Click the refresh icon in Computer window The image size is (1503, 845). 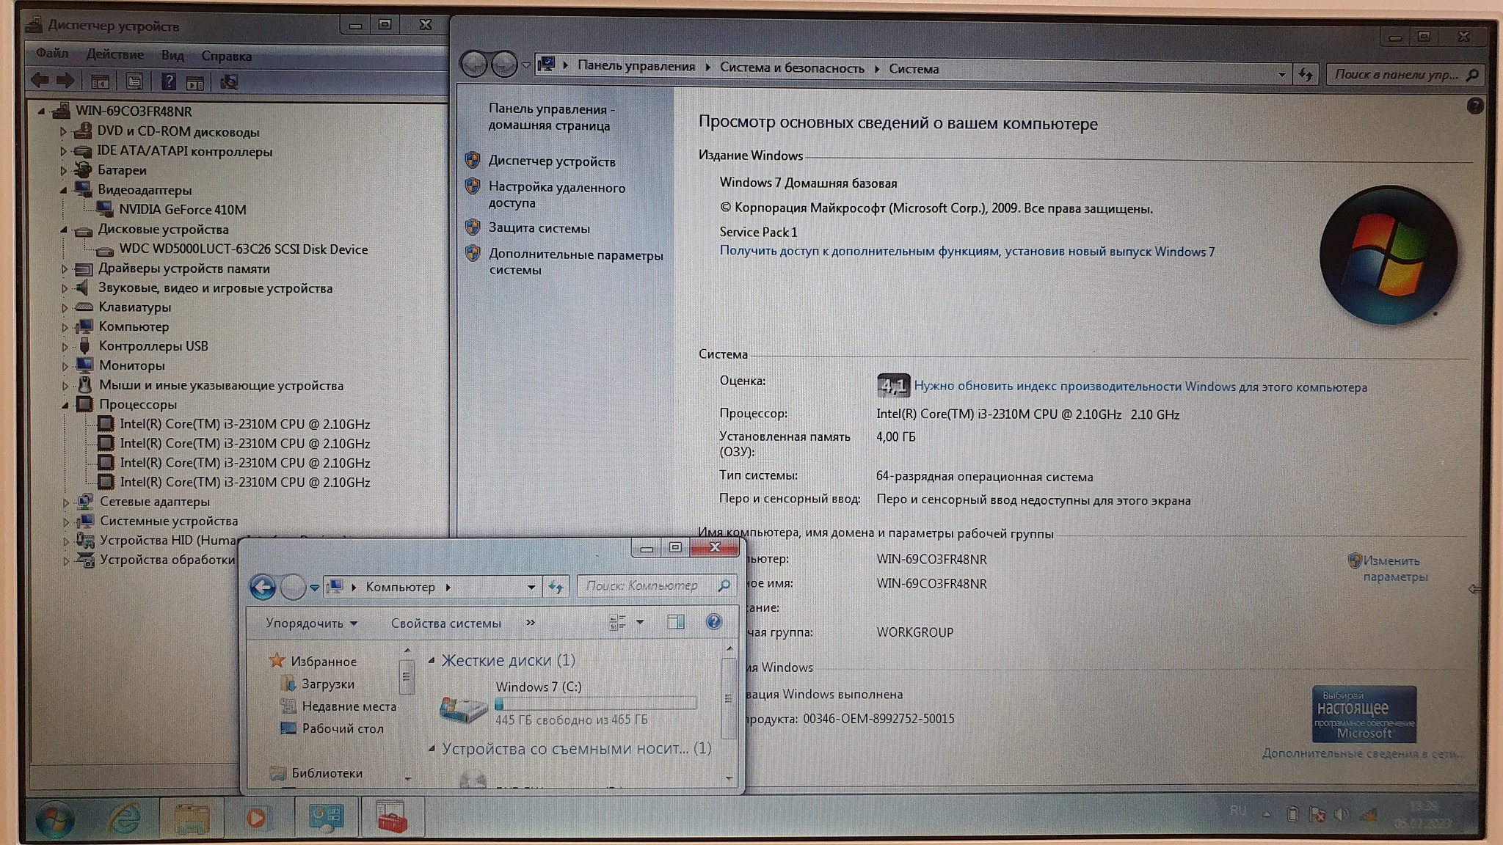[556, 587]
